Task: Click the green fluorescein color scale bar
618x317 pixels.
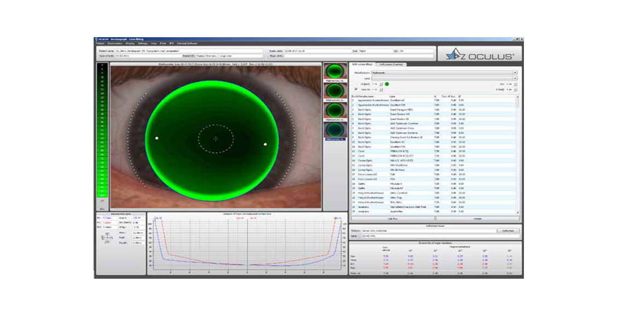Action: tap(102, 131)
